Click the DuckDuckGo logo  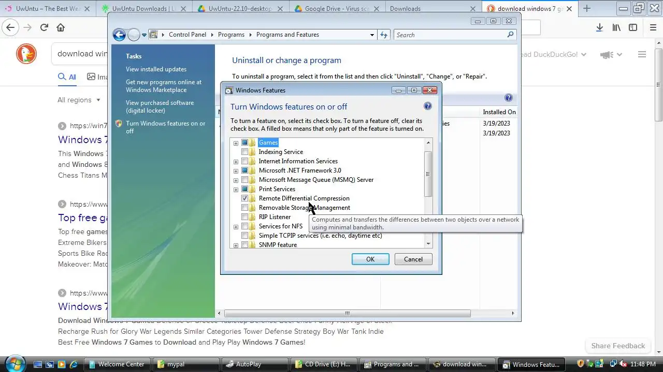coord(26,54)
